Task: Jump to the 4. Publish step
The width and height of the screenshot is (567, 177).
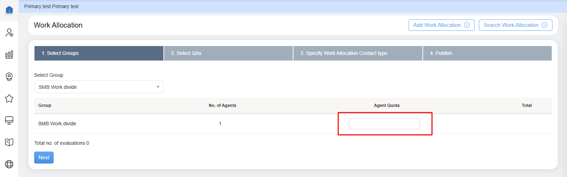Action: point(487,53)
